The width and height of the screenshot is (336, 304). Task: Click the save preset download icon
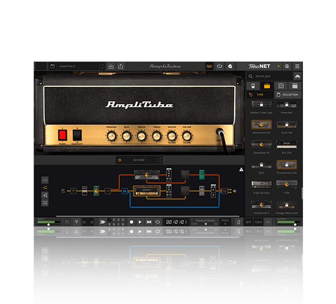(x=111, y=66)
